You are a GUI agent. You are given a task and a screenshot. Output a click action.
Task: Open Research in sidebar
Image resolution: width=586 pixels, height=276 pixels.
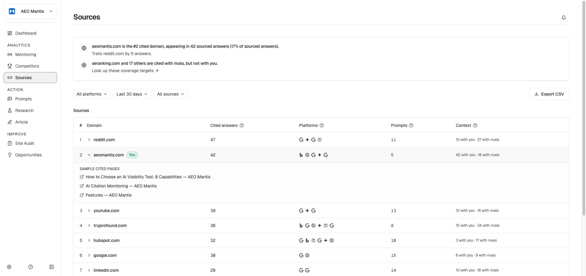(30, 110)
